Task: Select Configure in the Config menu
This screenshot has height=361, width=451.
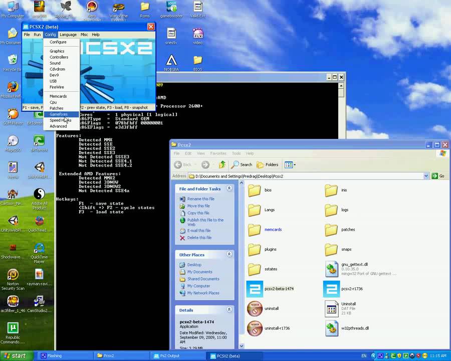Action: 58,42
